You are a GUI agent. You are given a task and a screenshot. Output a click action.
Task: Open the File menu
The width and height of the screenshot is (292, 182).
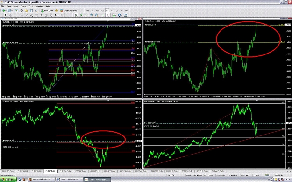point(2,6)
